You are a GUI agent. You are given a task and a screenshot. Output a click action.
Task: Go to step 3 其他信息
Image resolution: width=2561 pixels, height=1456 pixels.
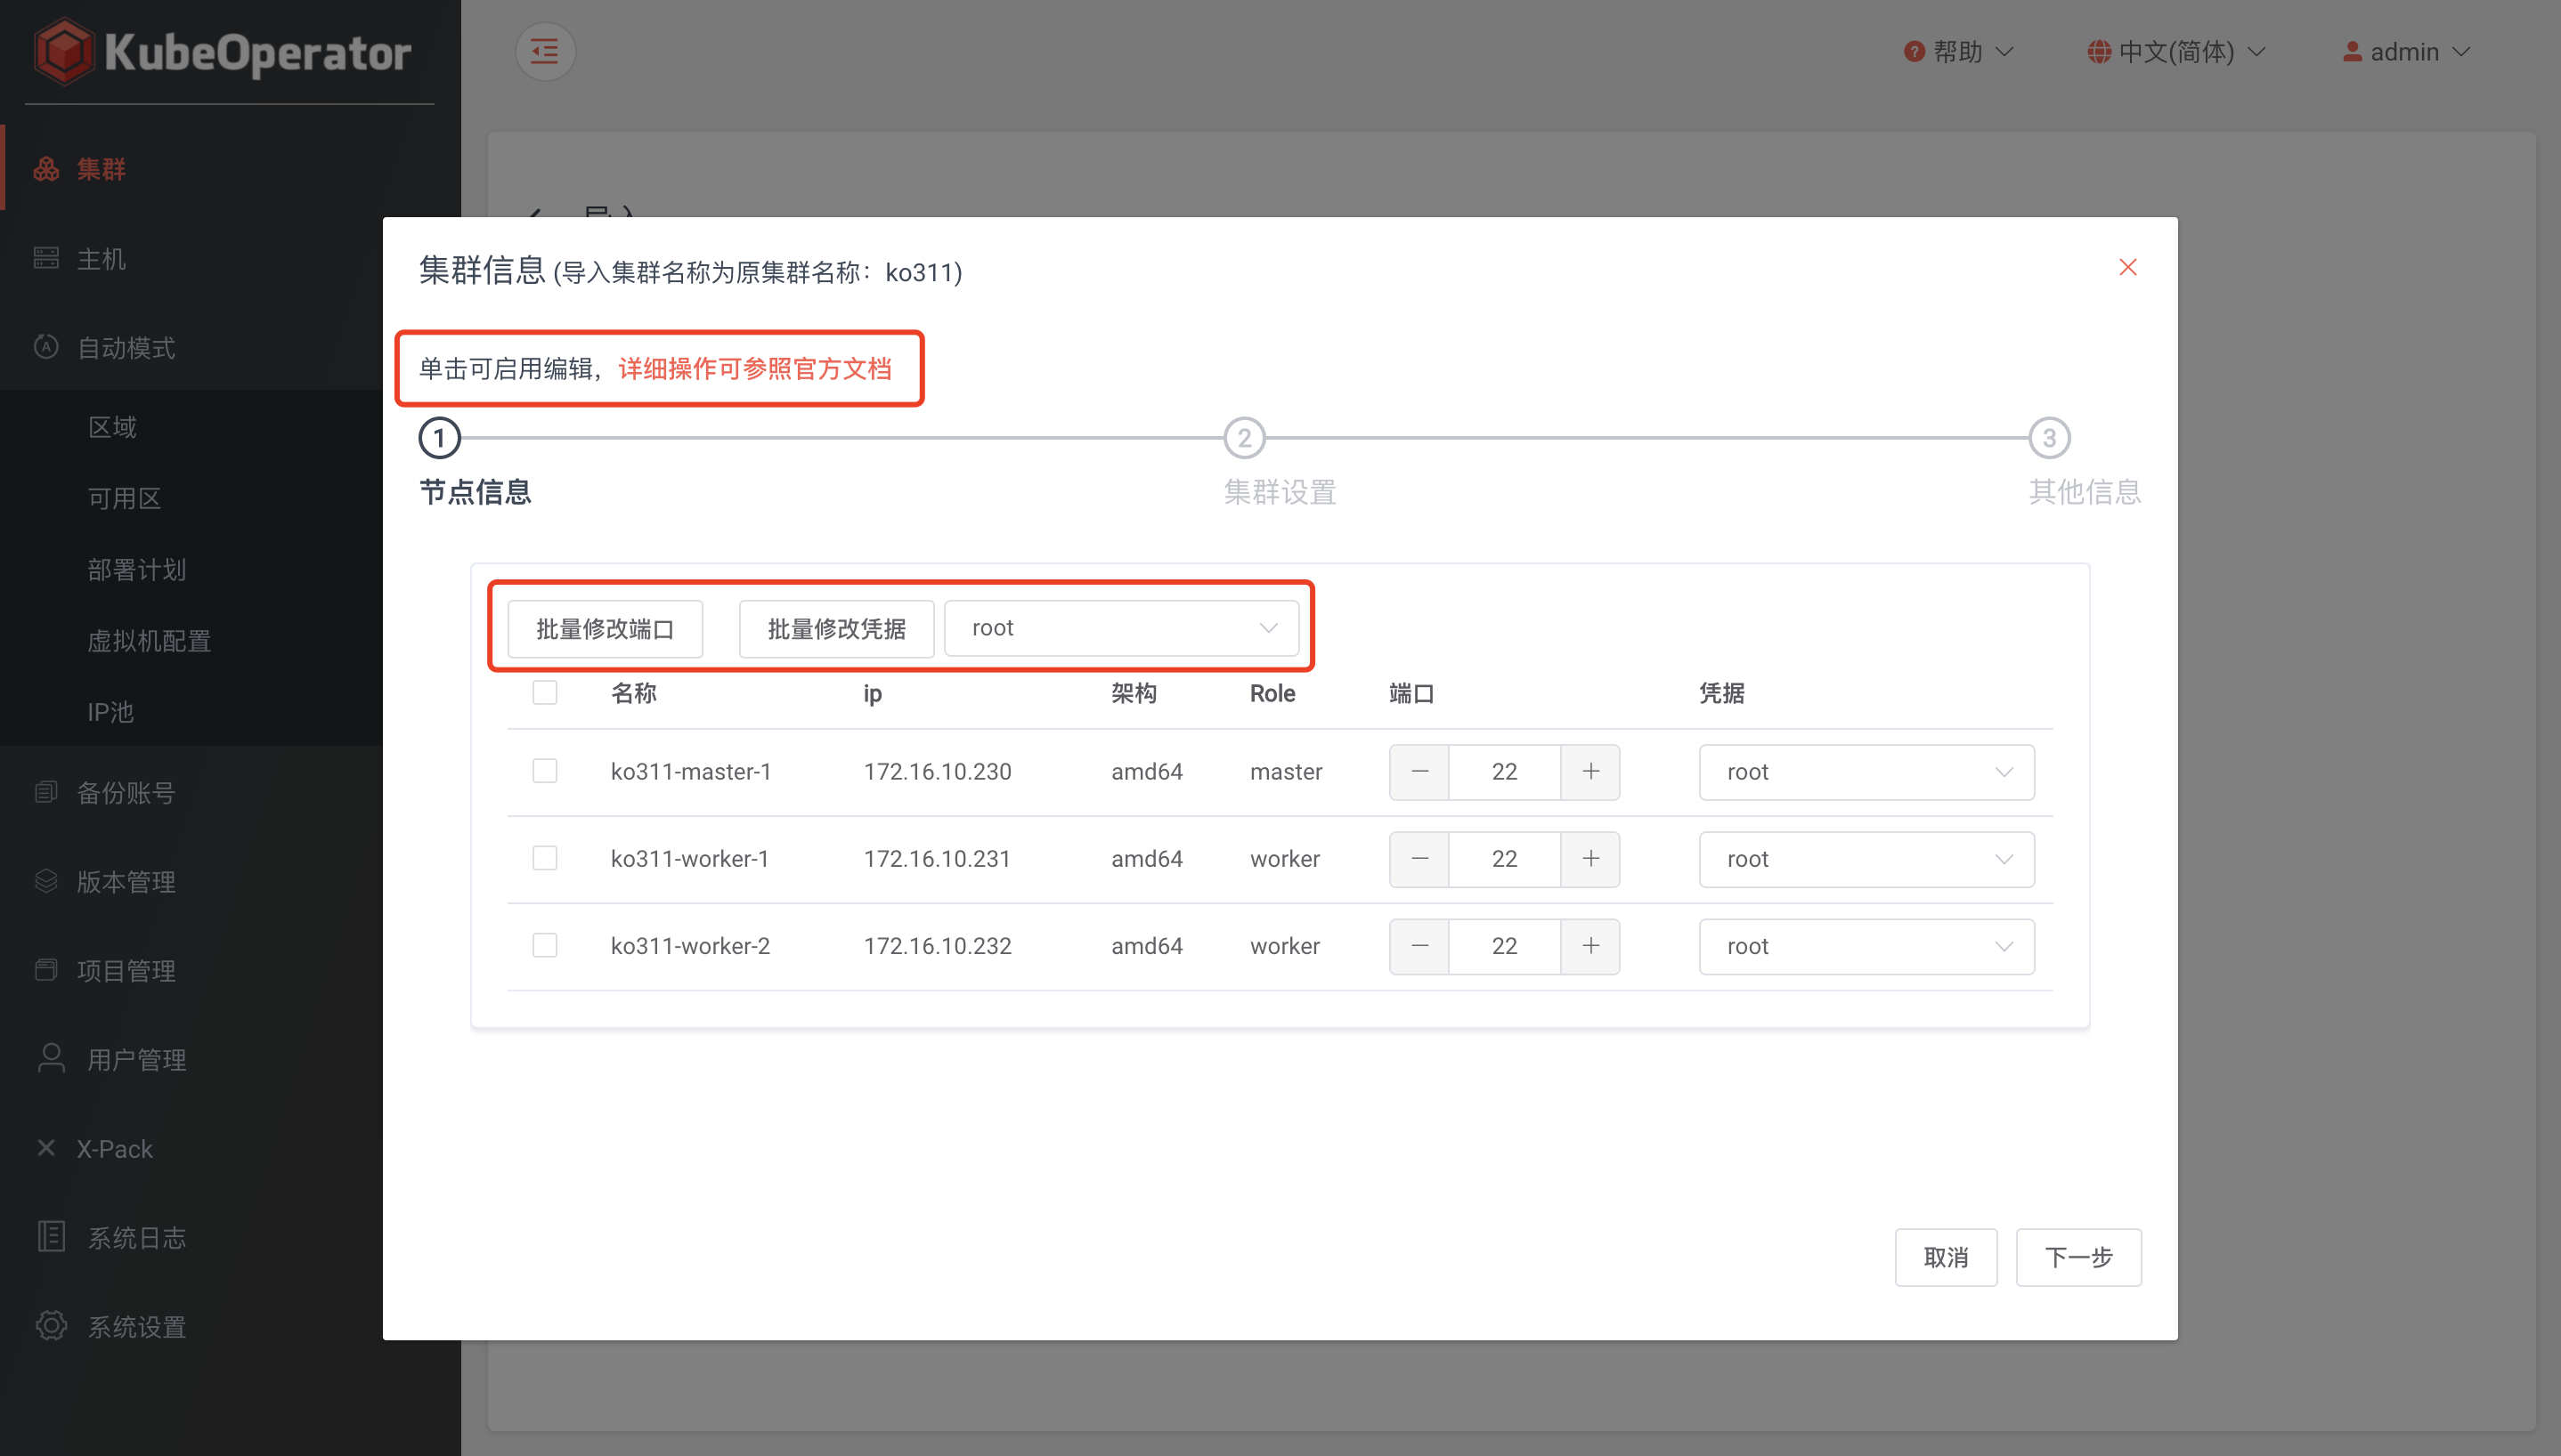2049,438
